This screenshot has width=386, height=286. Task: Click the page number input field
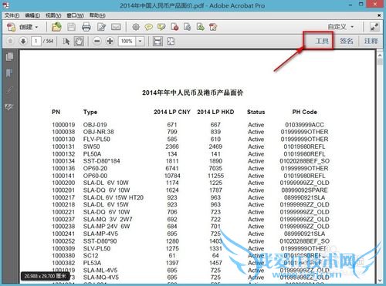click(36, 41)
